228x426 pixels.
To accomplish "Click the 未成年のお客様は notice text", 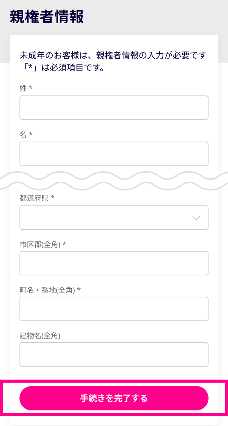I will click(x=113, y=56).
